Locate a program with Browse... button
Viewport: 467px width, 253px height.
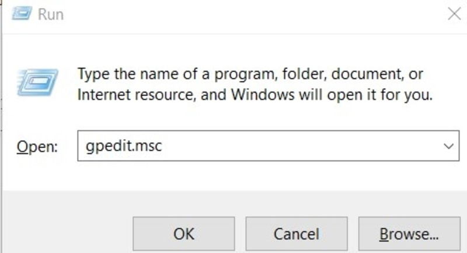pyautogui.click(x=409, y=234)
